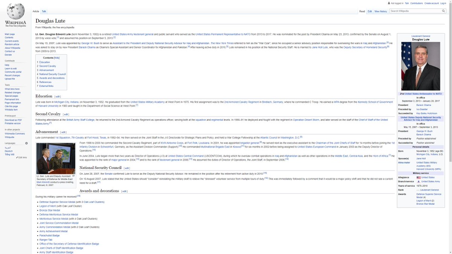Image resolution: width=452 pixels, height=254 pixels.
Task: Click the search magnifier icon
Action: tap(444, 11)
